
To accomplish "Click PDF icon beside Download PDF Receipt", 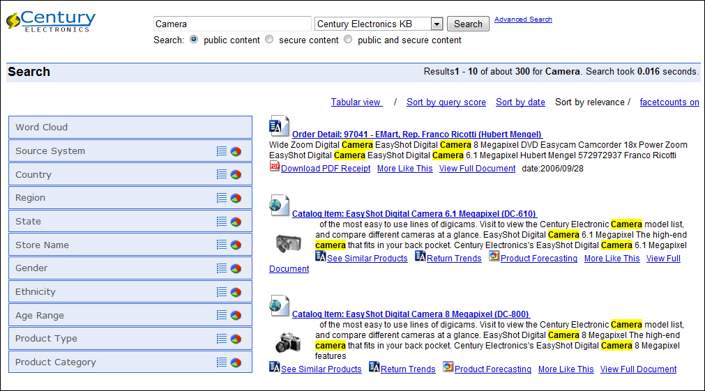I will coord(274,167).
